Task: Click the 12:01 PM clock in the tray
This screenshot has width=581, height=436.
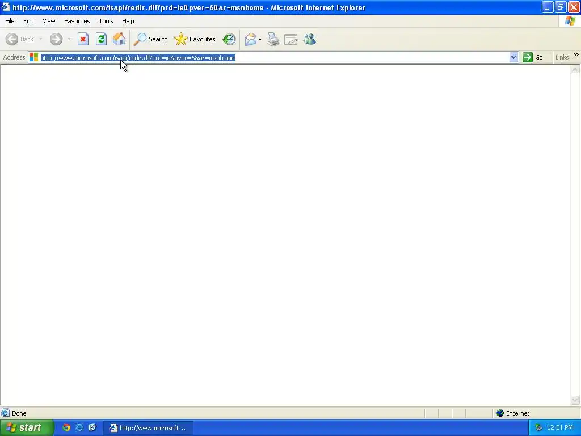Action: coord(560,428)
